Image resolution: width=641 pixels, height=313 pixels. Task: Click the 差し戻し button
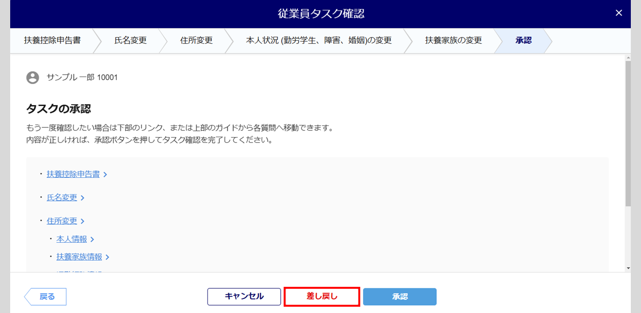pos(322,297)
